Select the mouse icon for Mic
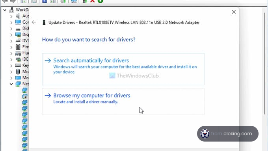Image resolution: width=268 pixels, height=151 pixels. [18, 72]
